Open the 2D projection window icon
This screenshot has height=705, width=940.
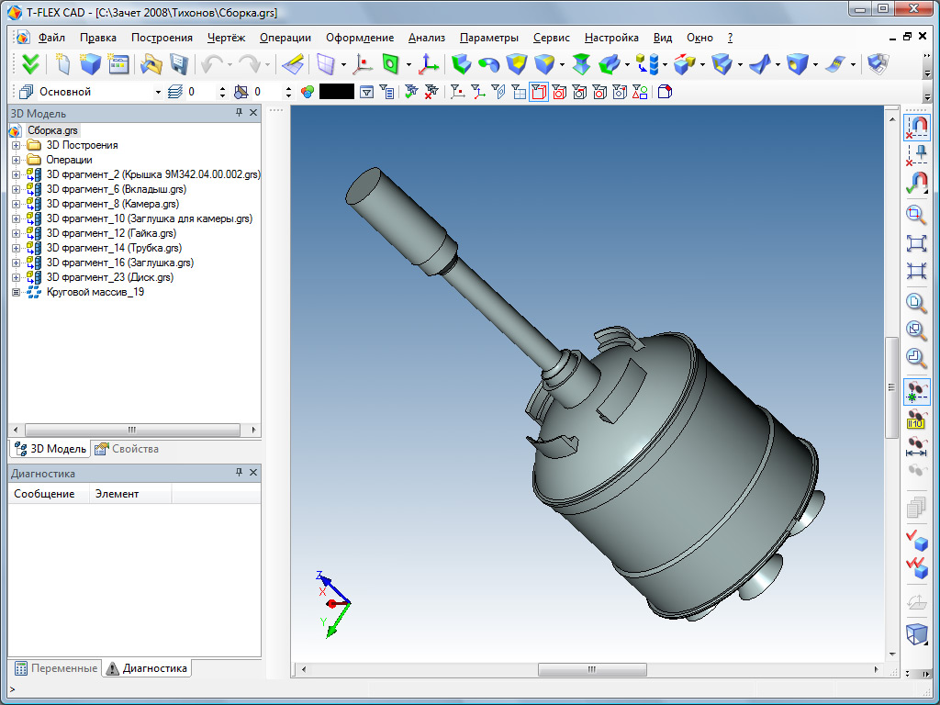click(x=878, y=63)
